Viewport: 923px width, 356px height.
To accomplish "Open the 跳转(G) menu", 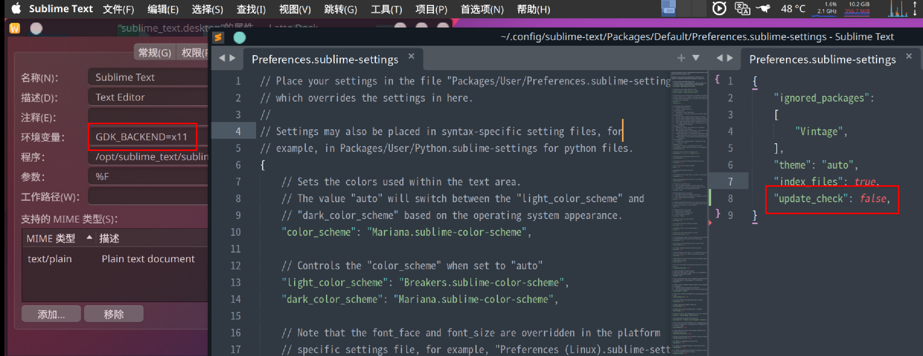I will pyautogui.click(x=341, y=9).
